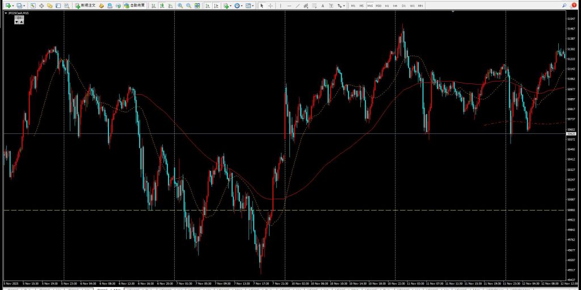Expand the indicators list dropdown

click(227, 6)
